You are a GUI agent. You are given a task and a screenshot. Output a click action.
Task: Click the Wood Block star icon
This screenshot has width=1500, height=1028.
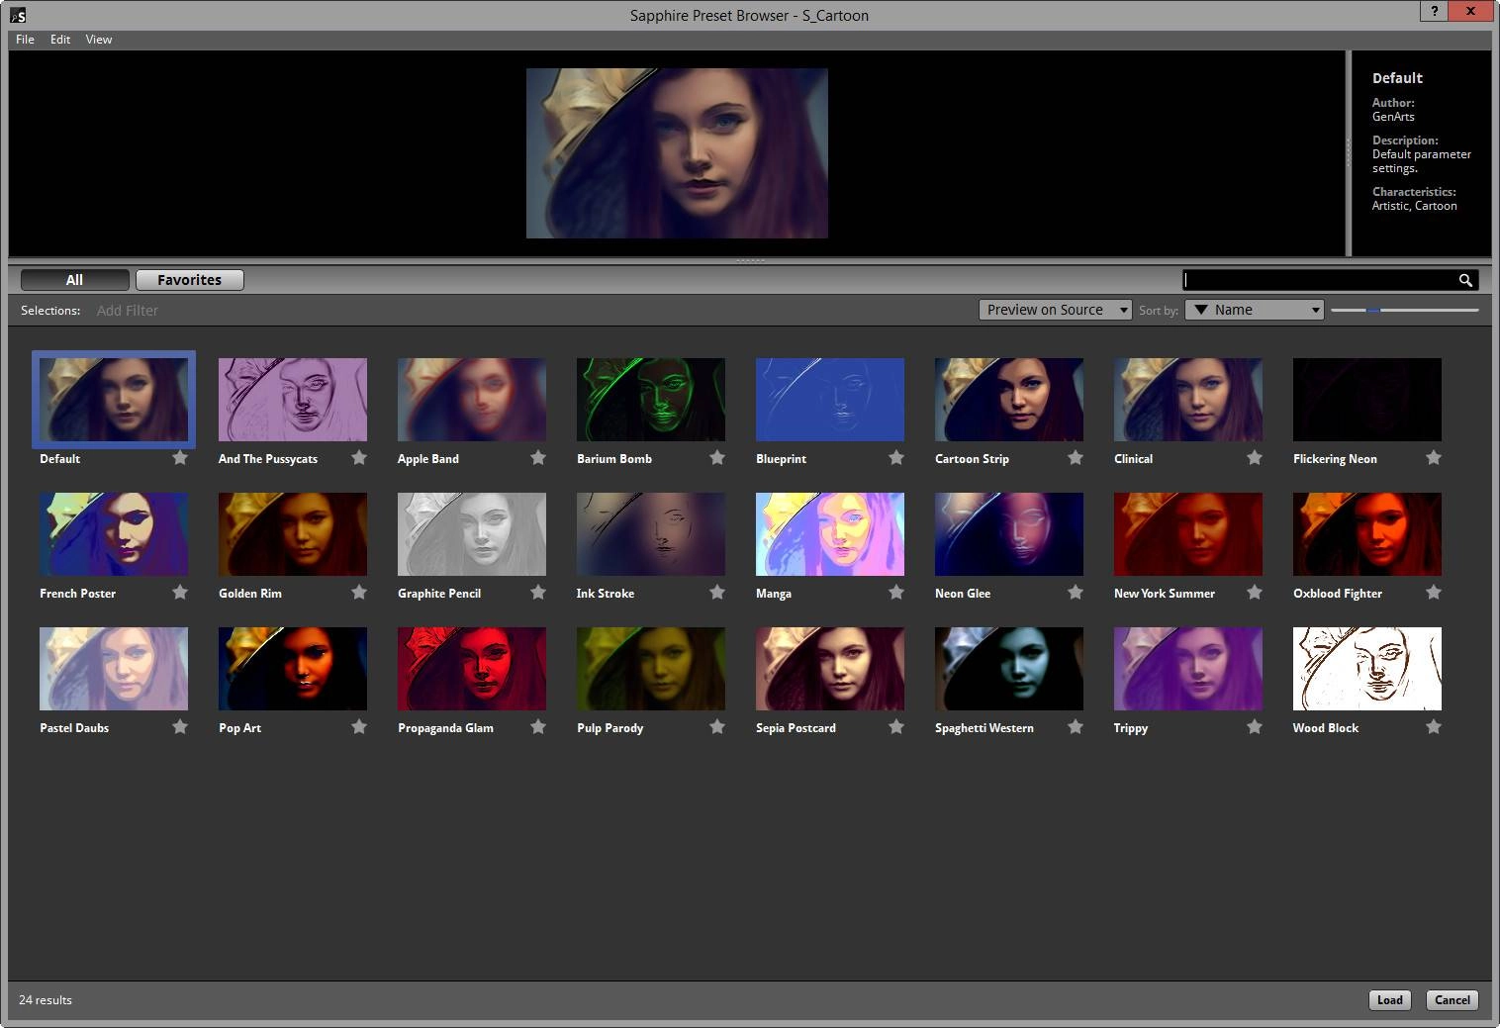[1434, 726]
